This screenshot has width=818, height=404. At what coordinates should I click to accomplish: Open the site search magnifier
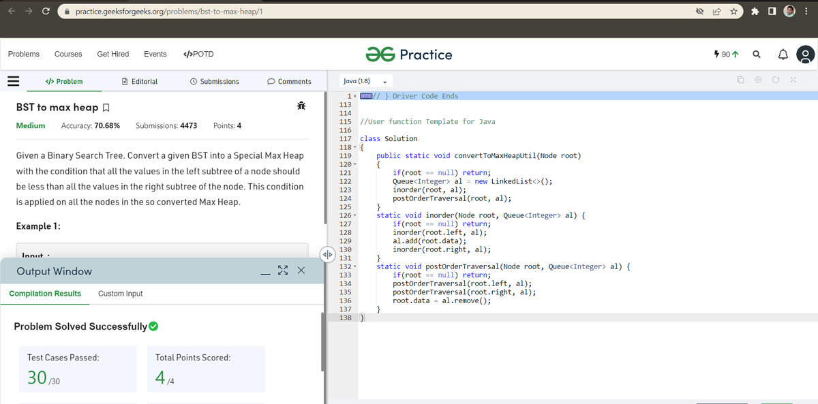coord(757,55)
